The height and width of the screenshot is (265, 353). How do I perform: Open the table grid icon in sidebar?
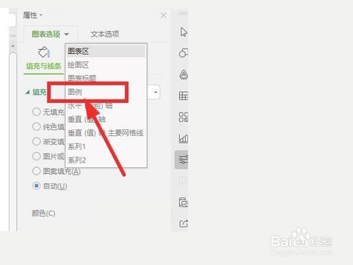(184, 96)
